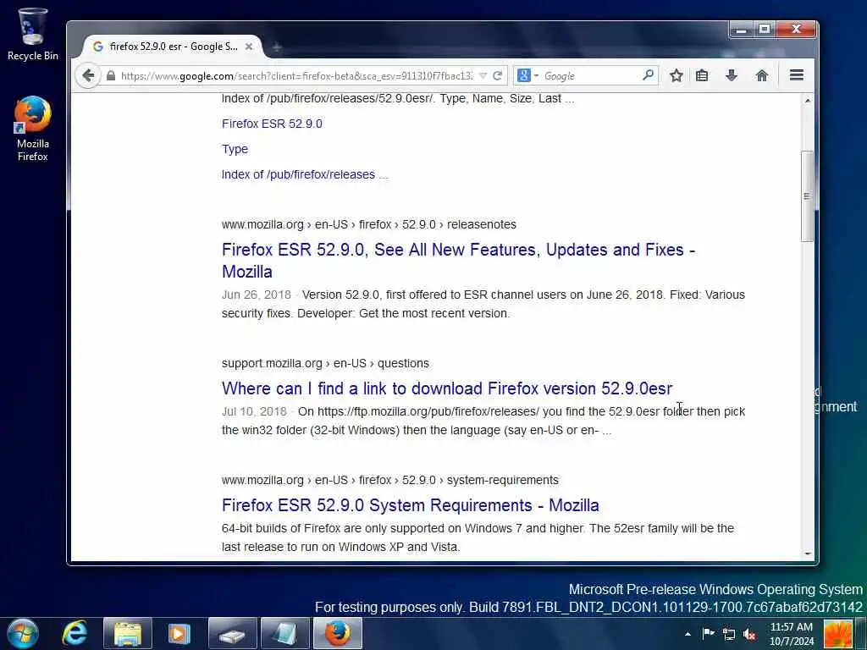Click the address bar URL
This screenshot has height=650, width=867.
(296, 75)
